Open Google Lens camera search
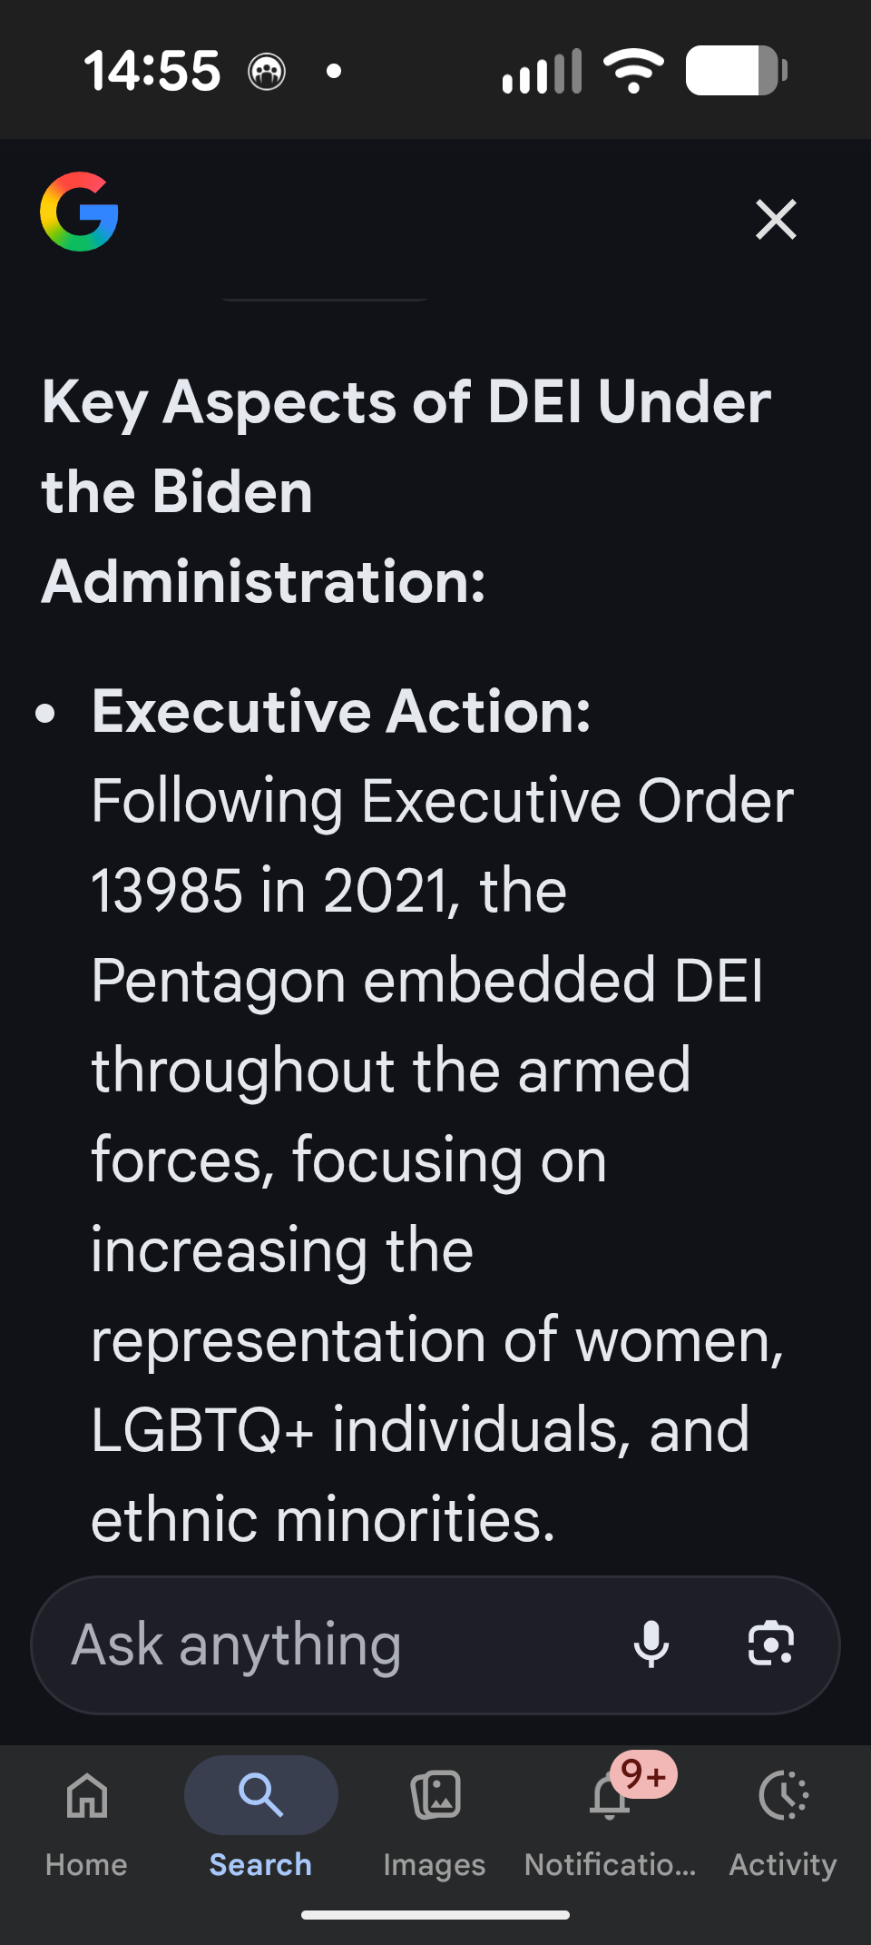The image size is (871, 1945). (770, 1644)
